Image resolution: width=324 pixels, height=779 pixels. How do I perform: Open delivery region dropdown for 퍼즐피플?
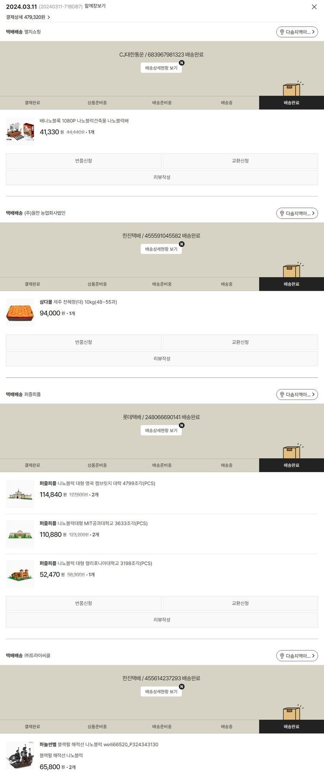pos(297,395)
